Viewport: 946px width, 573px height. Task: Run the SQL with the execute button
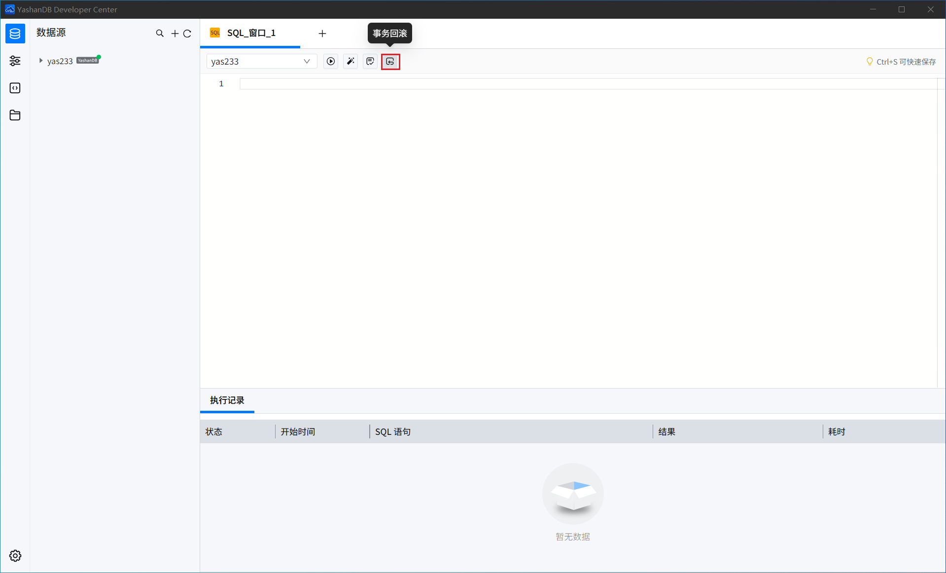tap(331, 62)
